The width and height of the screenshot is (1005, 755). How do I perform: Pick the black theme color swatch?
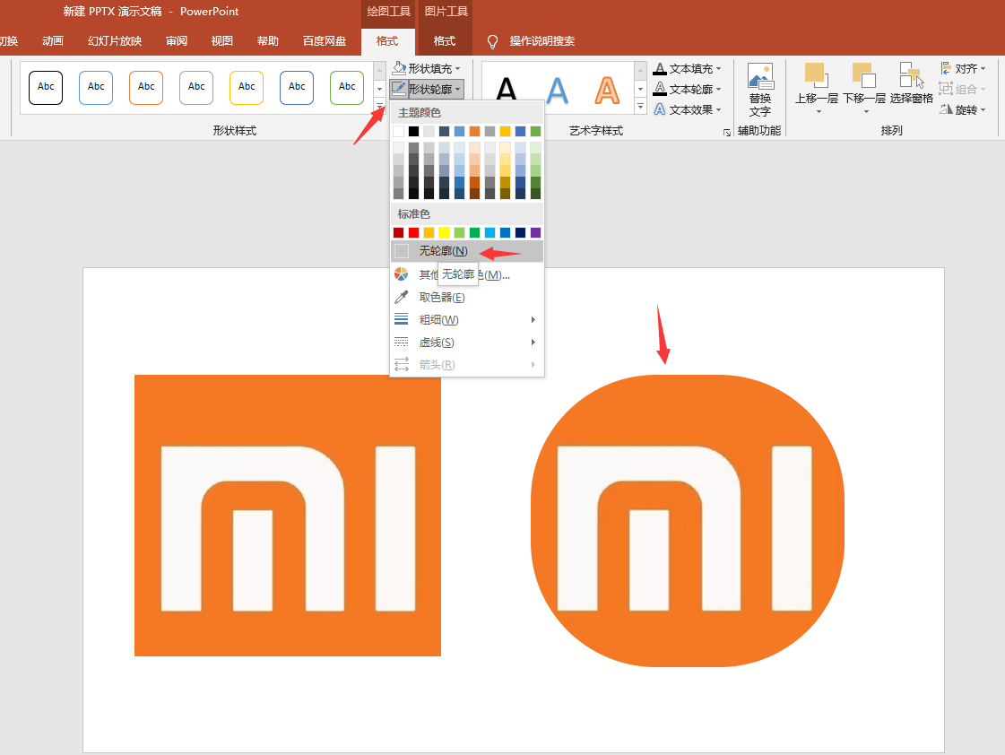point(413,132)
